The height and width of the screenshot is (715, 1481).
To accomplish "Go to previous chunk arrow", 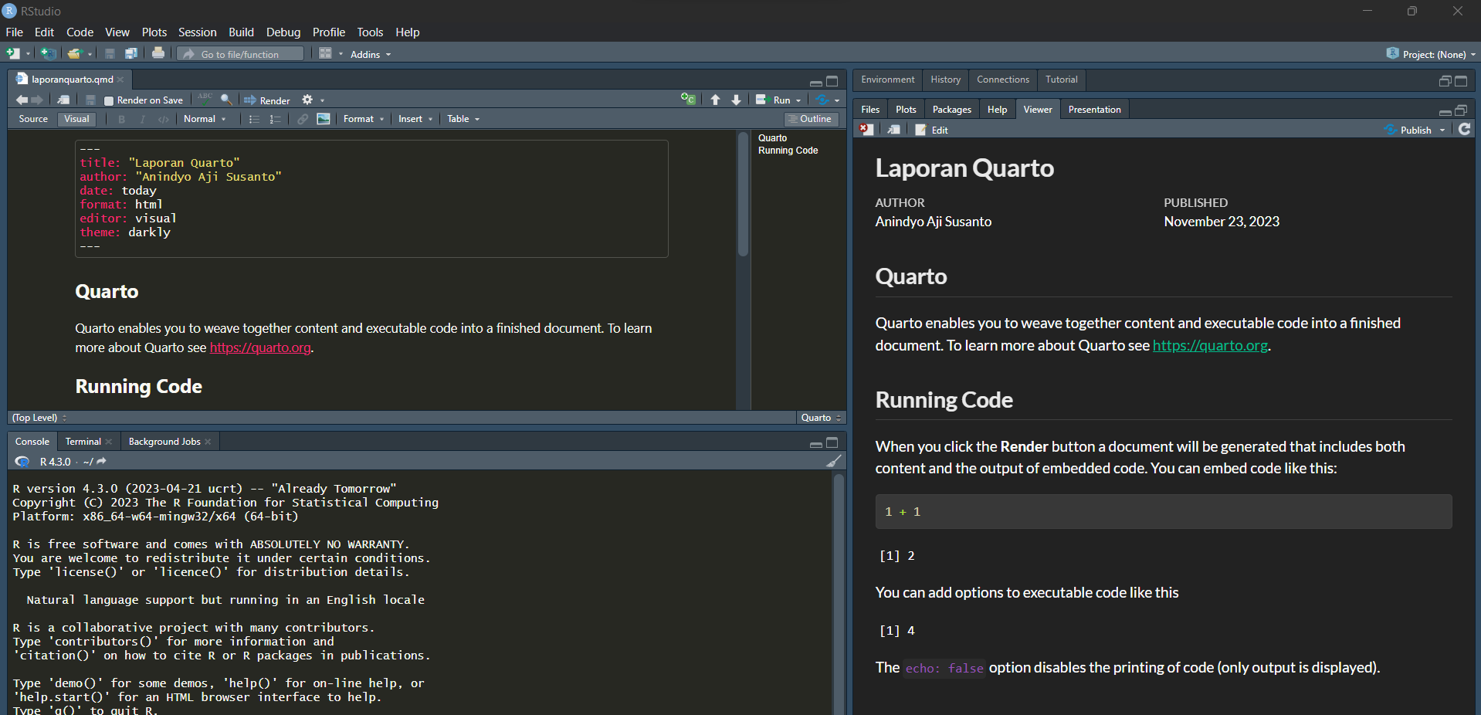I will click(x=715, y=100).
